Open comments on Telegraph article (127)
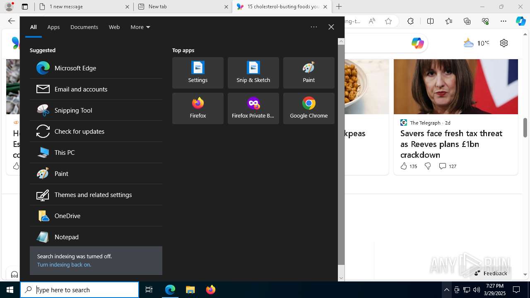Image resolution: width=530 pixels, height=298 pixels. click(448, 166)
